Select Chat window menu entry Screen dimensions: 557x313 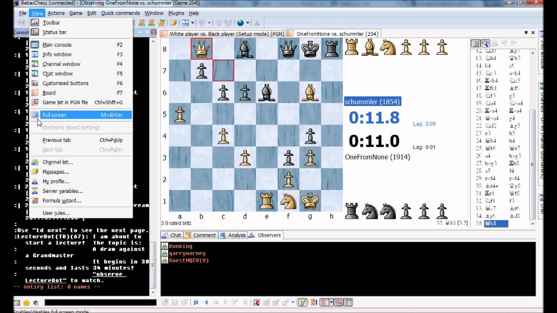click(x=81, y=73)
